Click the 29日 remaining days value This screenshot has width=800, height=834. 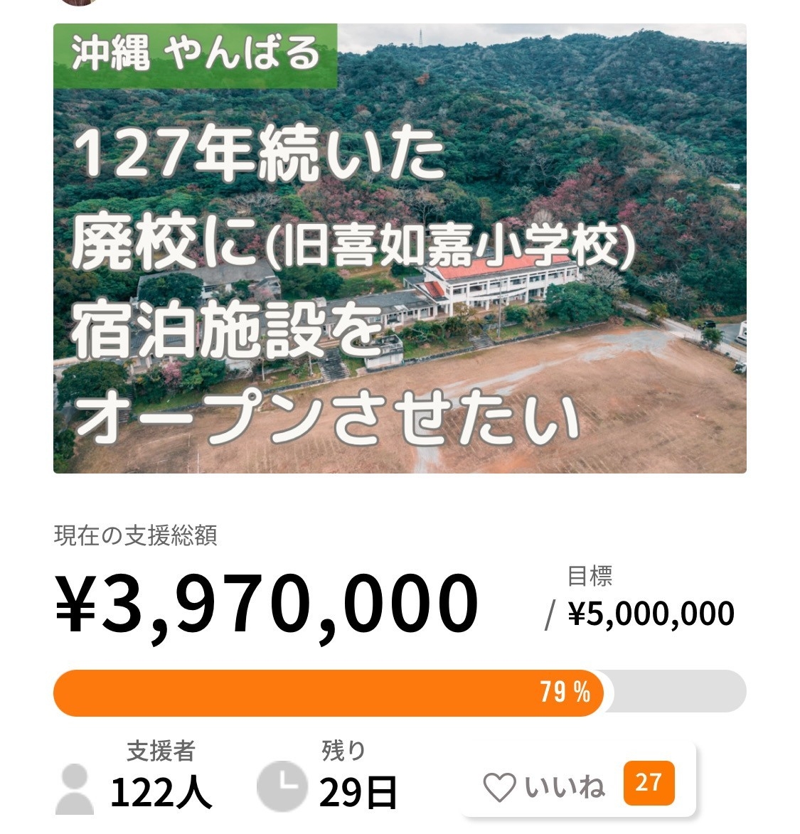(358, 792)
